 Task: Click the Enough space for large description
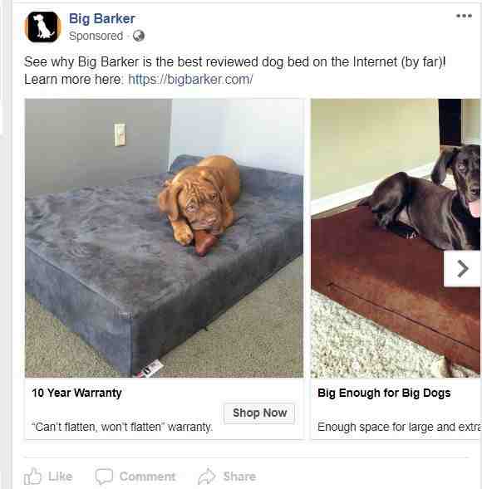point(399,427)
